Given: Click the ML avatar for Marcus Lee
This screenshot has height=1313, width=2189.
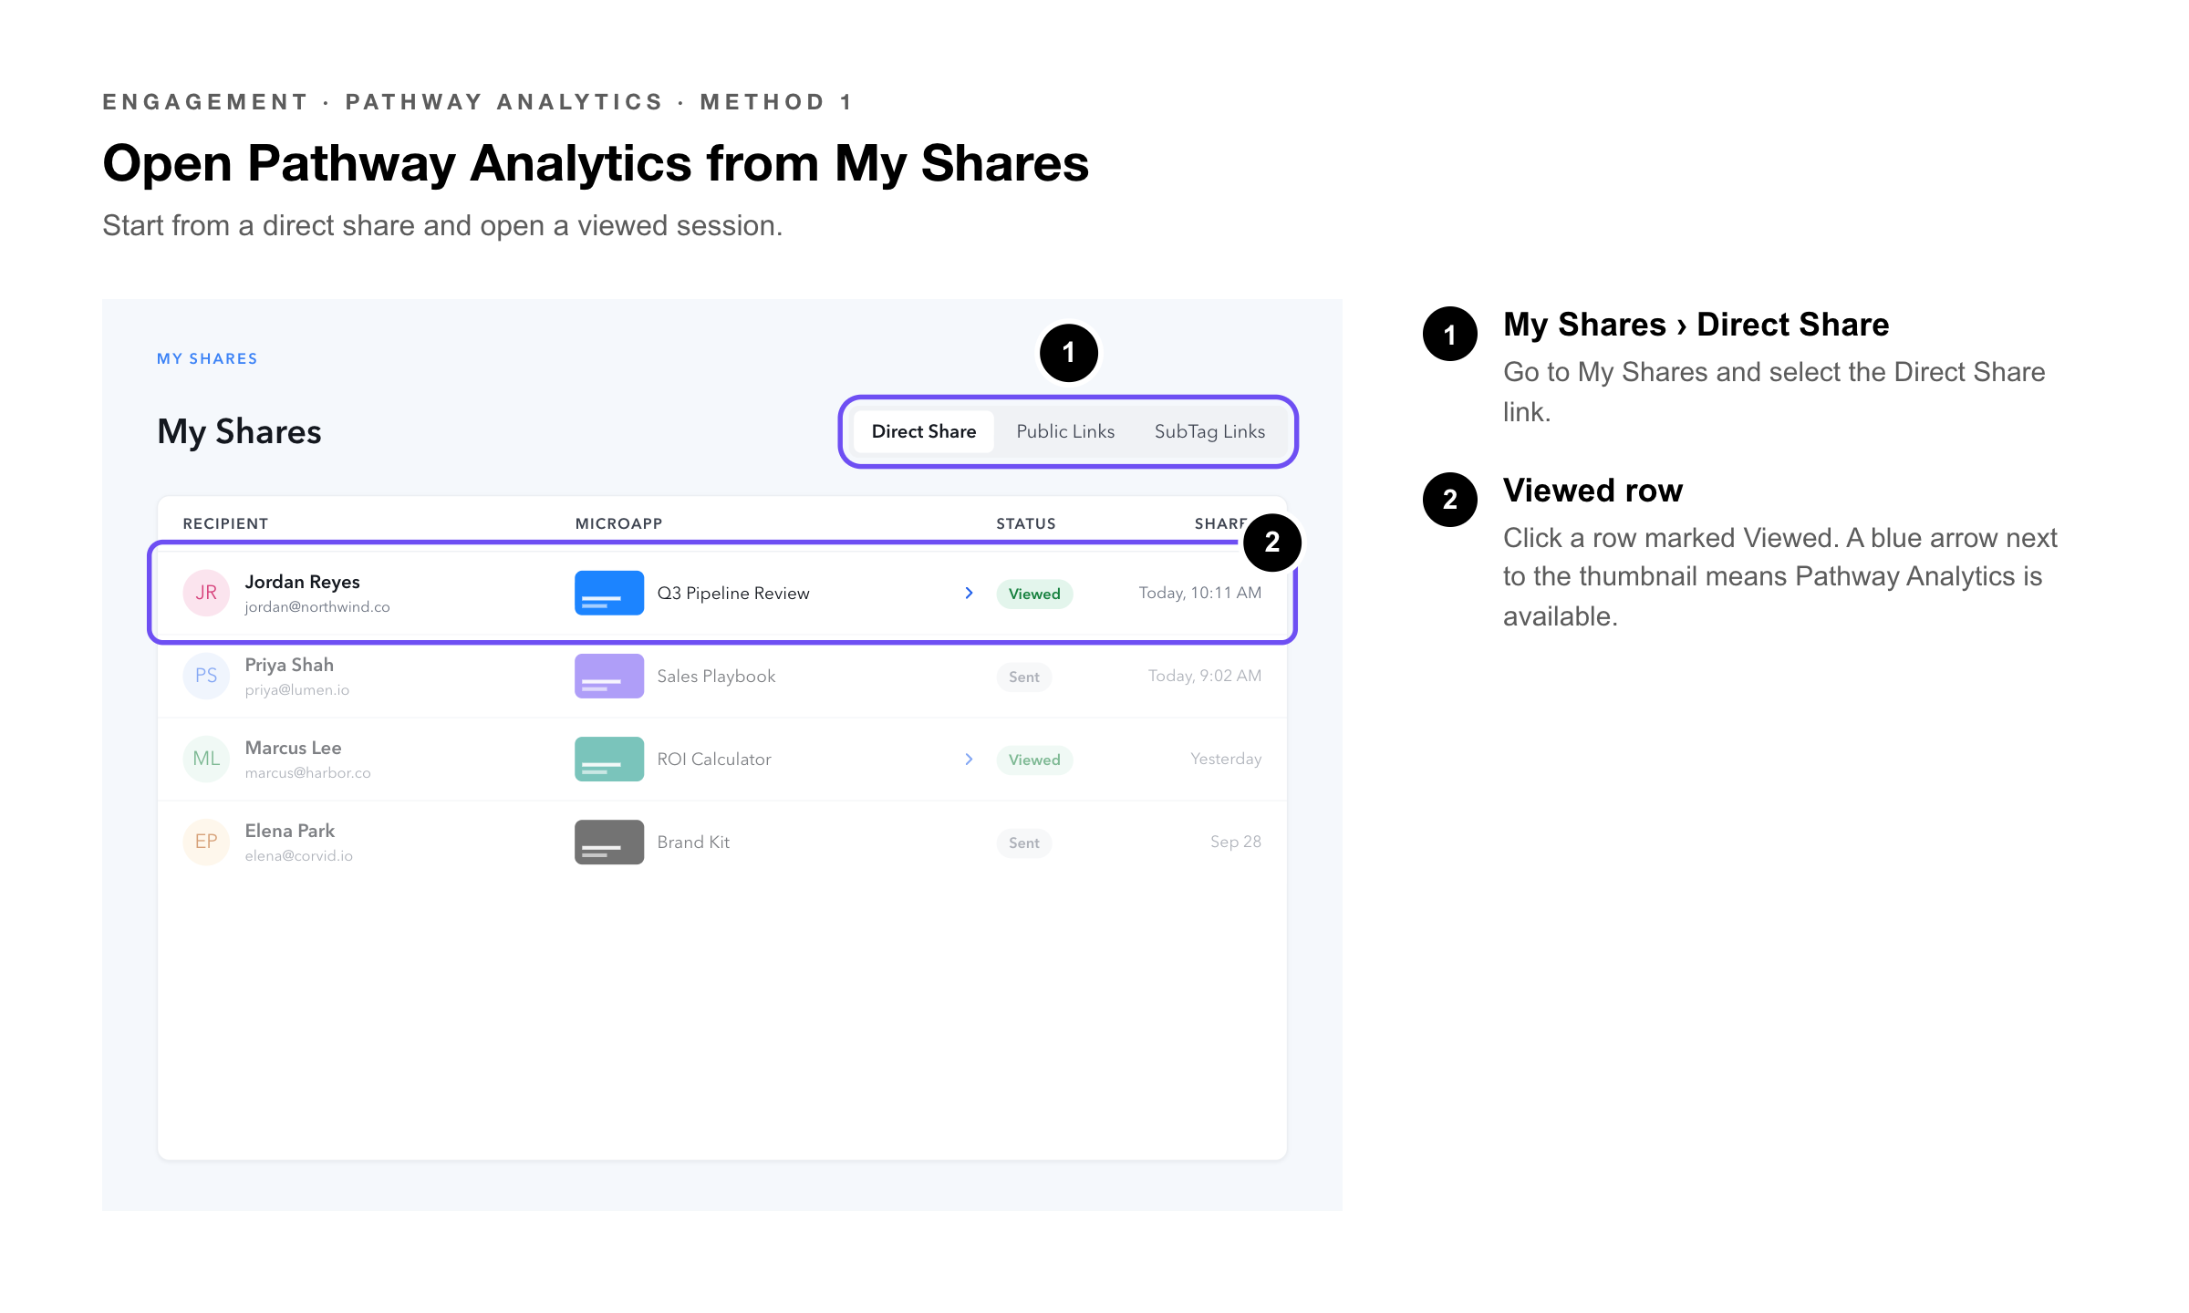Looking at the screenshot, I should [x=206, y=759].
